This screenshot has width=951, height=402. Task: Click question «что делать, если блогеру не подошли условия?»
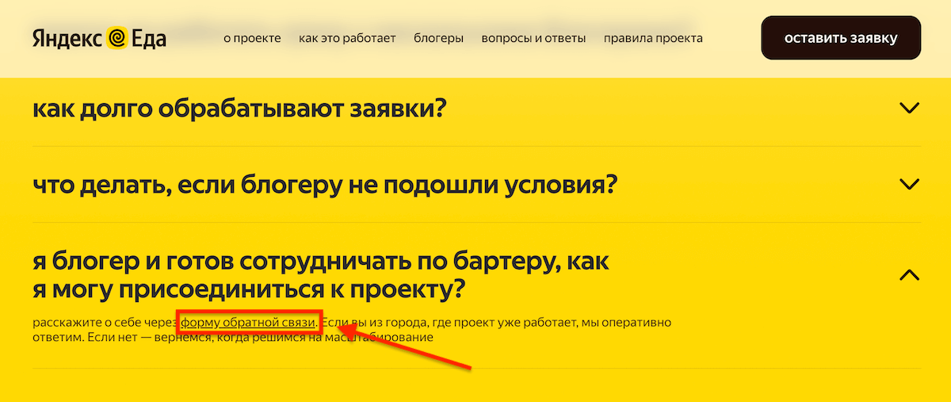click(x=325, y=185)
